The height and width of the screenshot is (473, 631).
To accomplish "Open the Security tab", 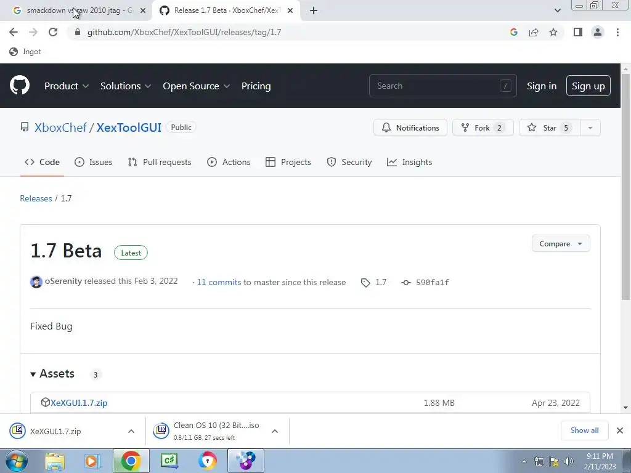I will pyautogui.click(x=349, y=162).
